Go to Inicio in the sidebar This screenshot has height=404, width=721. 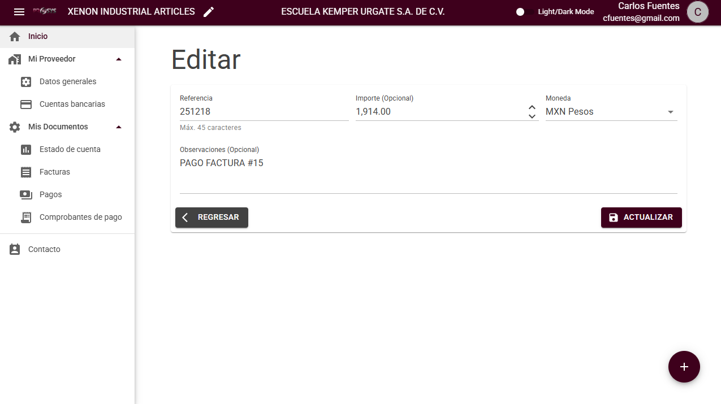38,36
